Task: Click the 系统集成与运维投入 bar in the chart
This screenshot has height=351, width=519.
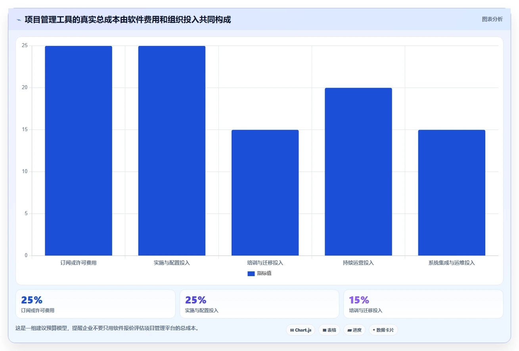Action: pos(452,193)
